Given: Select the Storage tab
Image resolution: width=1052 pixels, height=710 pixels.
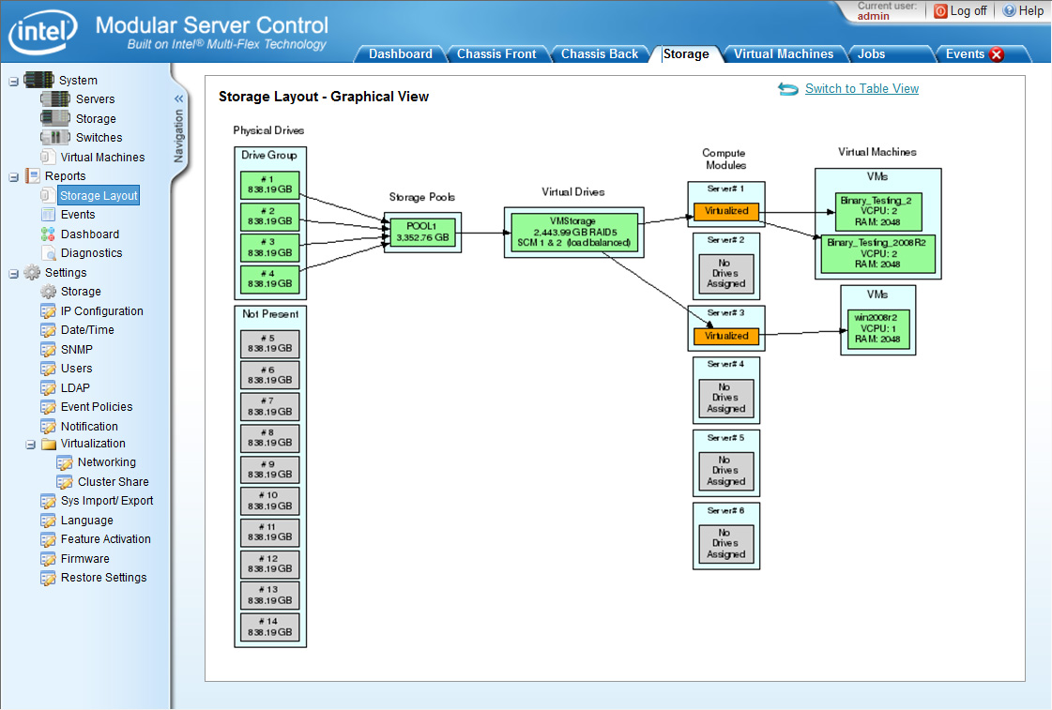Looking at the screenshot, I should pos(686,53).
